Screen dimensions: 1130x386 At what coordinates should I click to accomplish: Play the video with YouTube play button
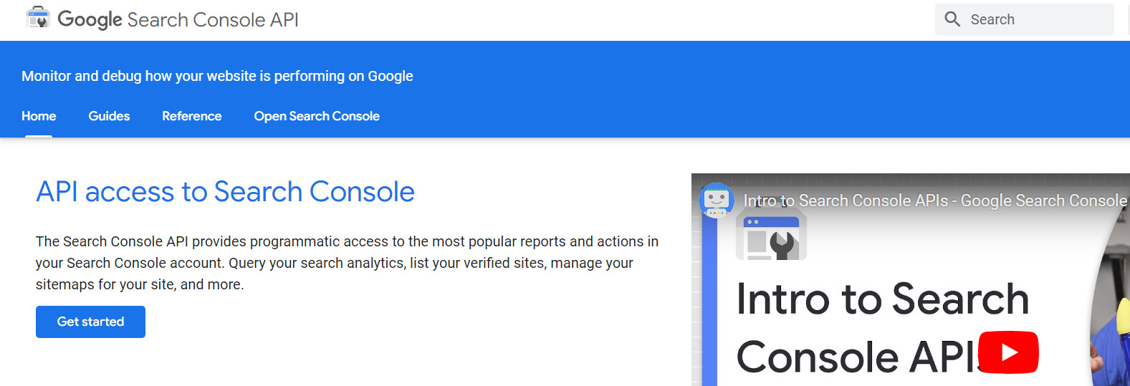1008,352
